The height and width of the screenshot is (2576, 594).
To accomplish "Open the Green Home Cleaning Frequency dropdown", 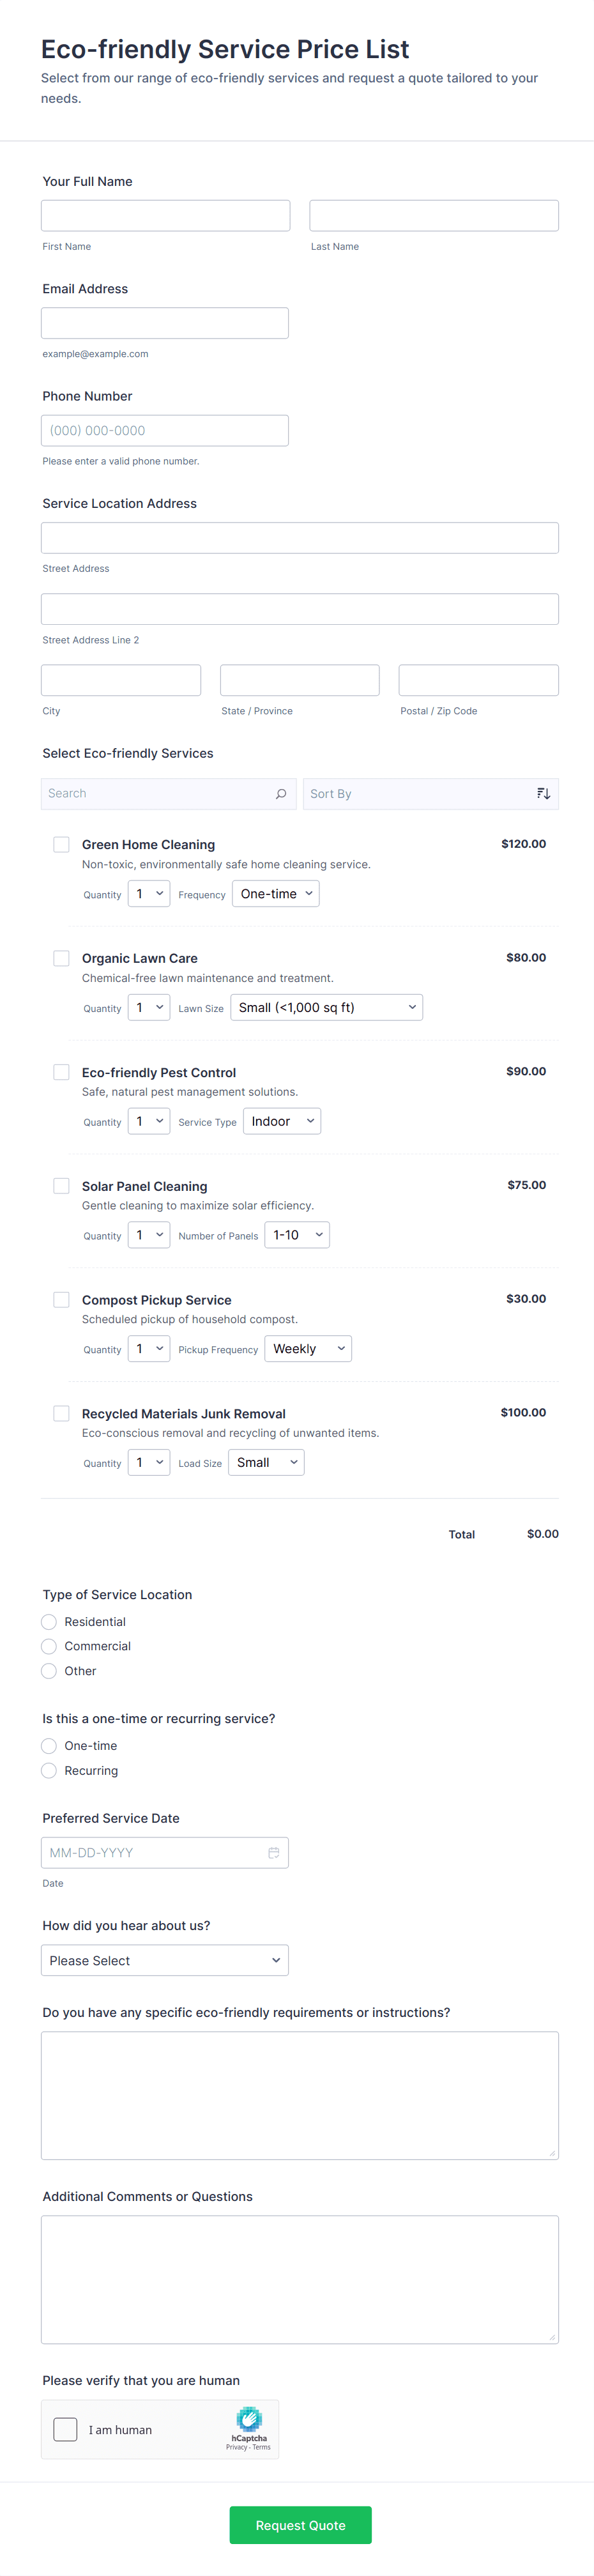I will coord(275,894).
